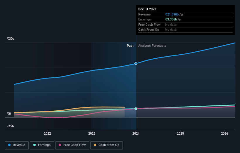Image resolution: width=240 pixels, height=153 pixels.
Task: Click the Dec 31 2023 tooltip date
Action: point(147,9)
